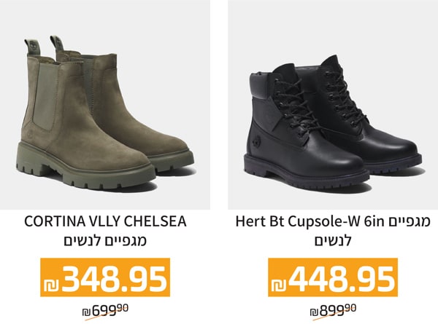The width and height of the screenshot is (438, 324).
Task: Select the 348.95 sale price badge
Action: coord(105,277)
